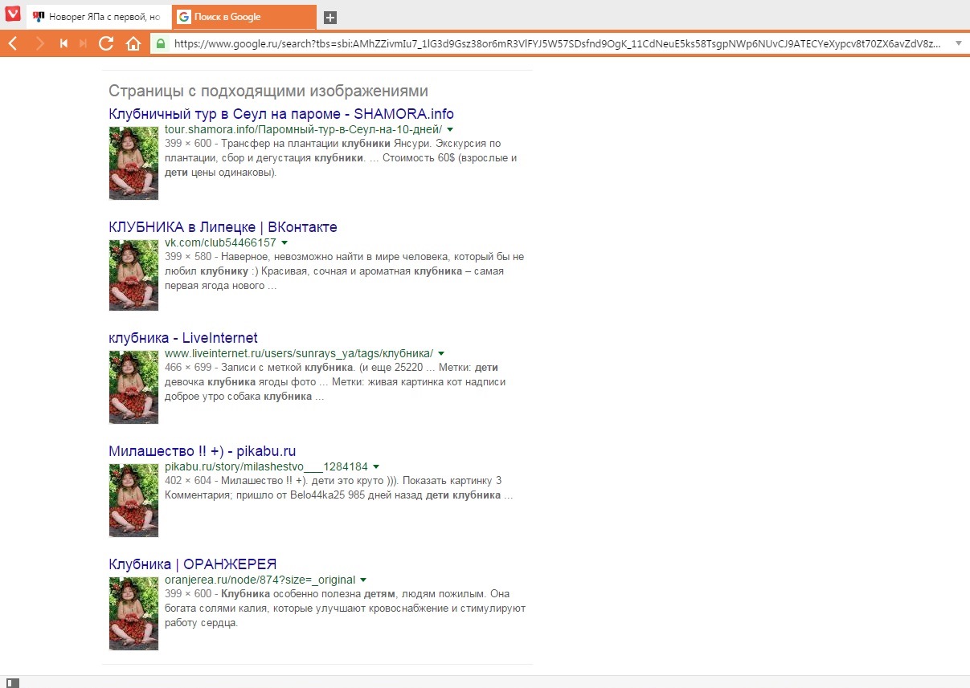Click the green secure padlock icon
The width and height of the screenshot is (970, 688).
coord(161,43)
